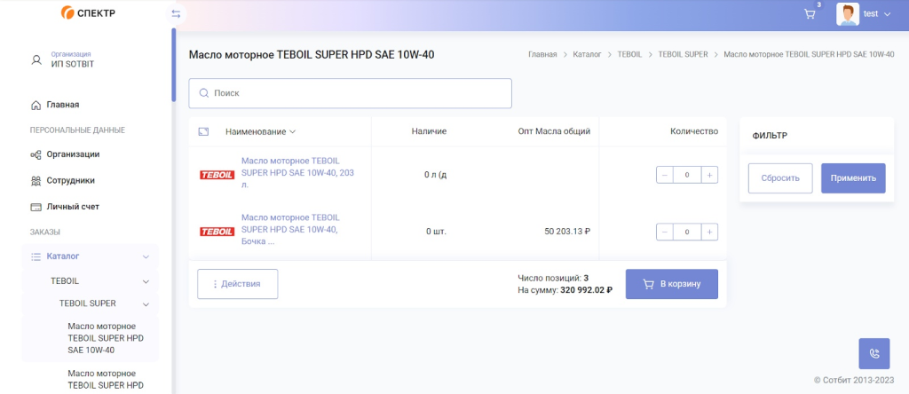
Task: Click the 50 203.13 ₽ price cell
Action: [x=567, y=232]
